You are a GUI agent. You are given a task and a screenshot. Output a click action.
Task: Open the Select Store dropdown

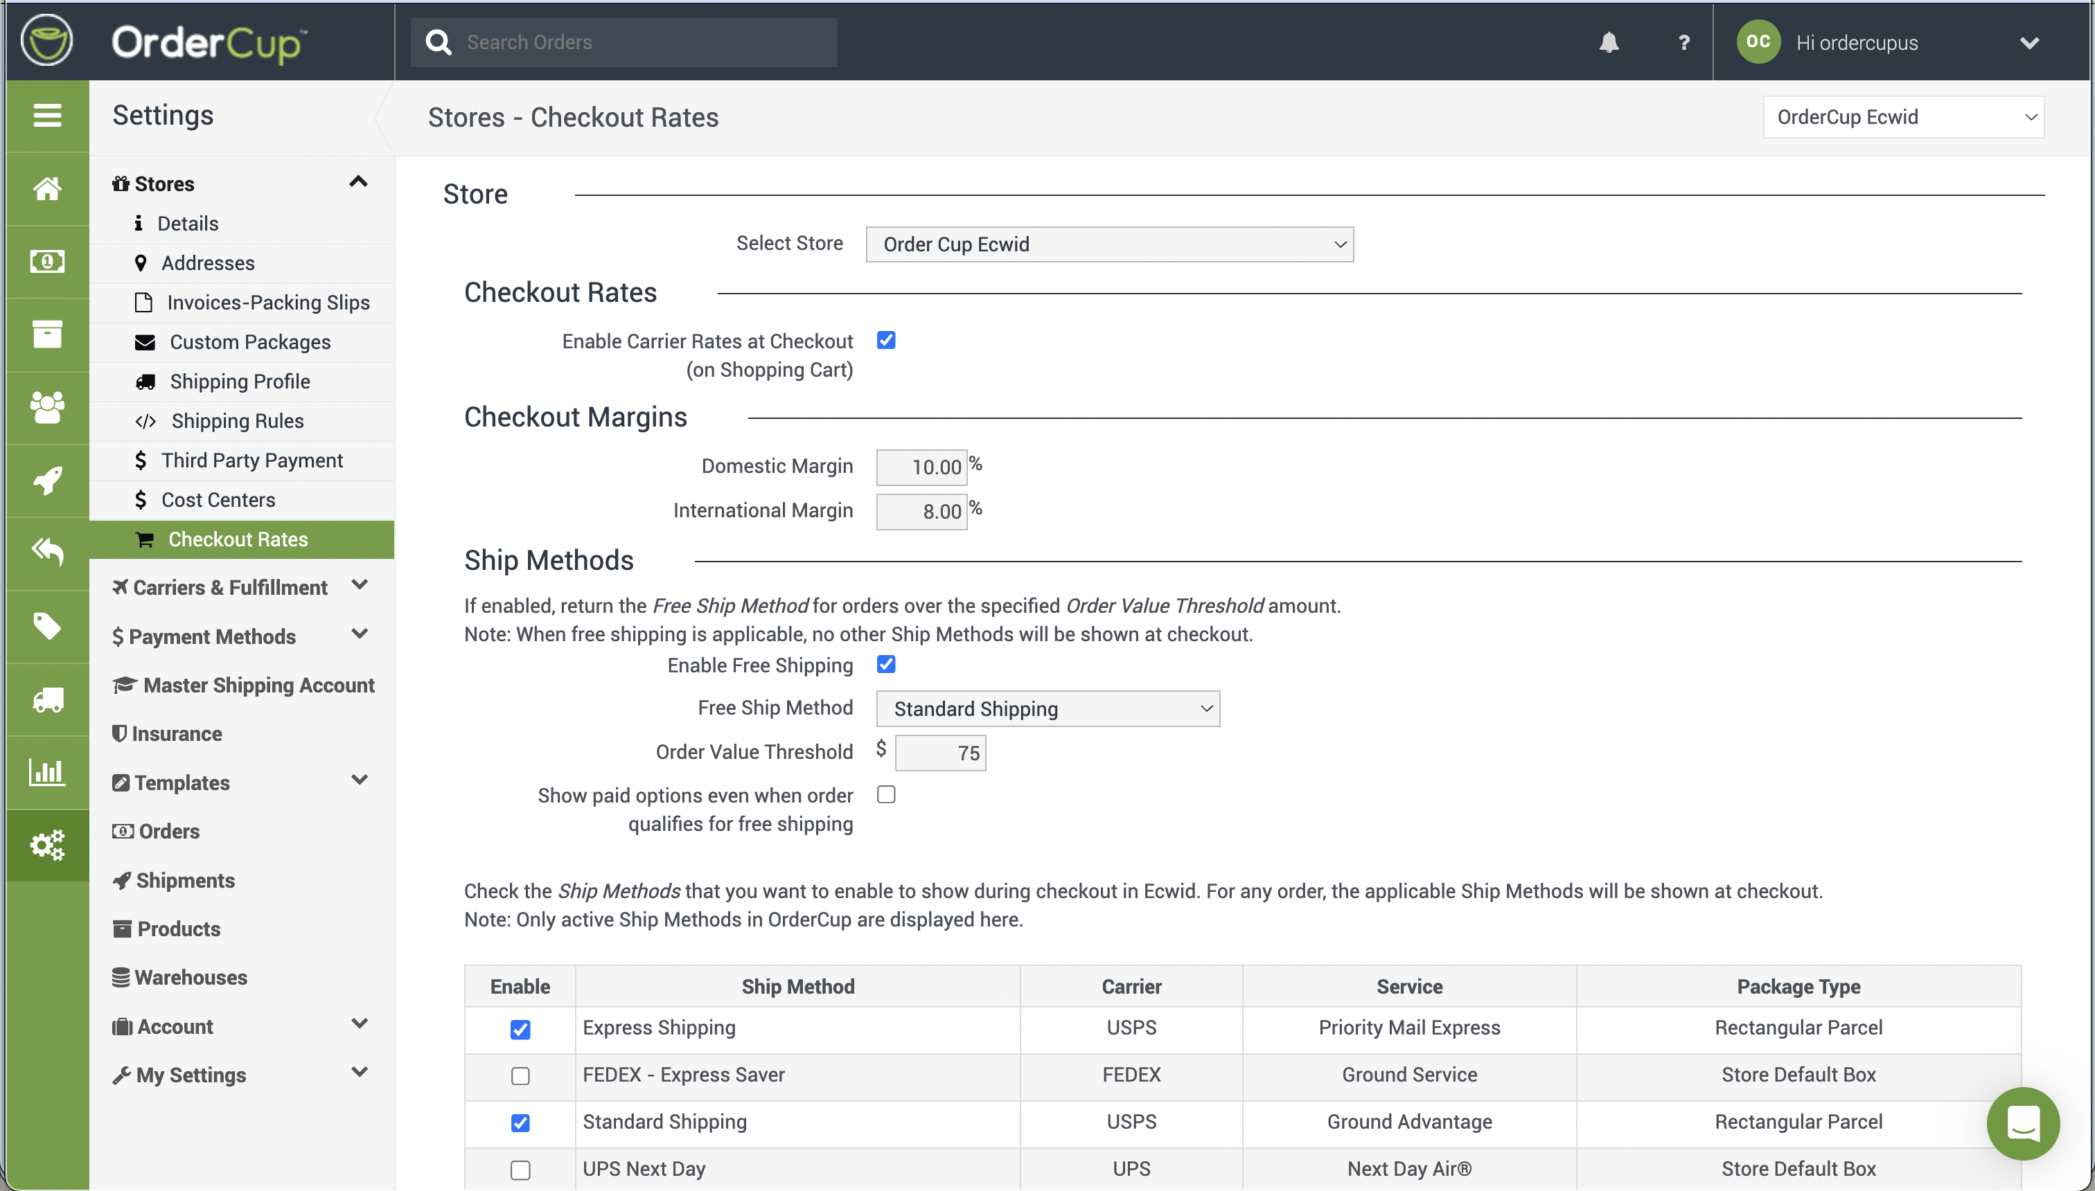1109,244
